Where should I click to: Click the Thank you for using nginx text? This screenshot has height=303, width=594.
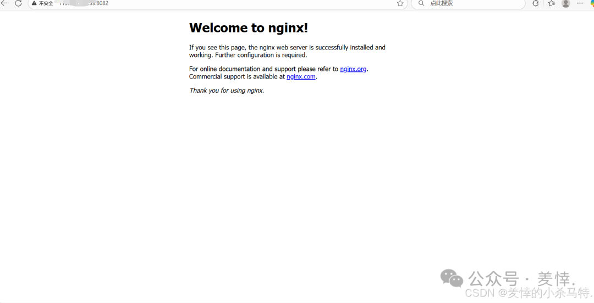tap(227, 91)
